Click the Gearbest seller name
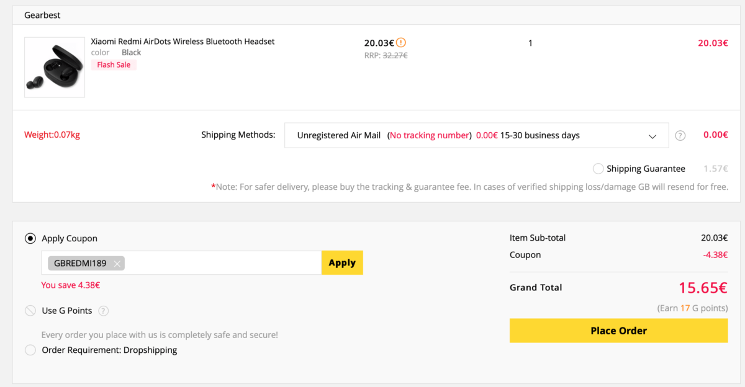The image size is (745, 387). (43, 15)
